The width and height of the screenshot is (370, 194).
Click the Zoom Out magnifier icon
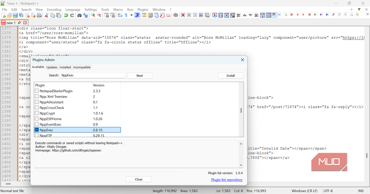tap(99, 15)
